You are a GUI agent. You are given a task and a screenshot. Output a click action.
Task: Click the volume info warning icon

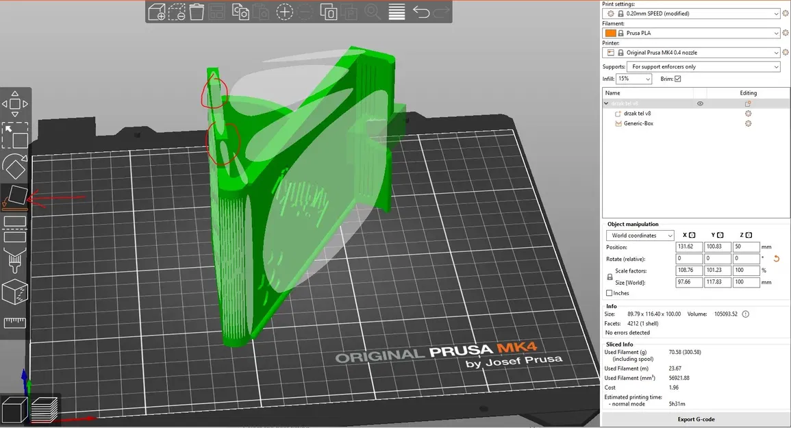point(746,314)
